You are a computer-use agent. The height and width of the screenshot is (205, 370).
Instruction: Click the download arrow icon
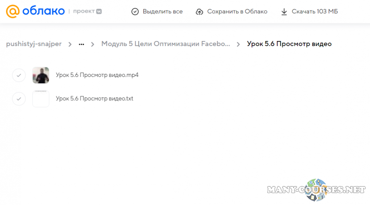tap(284, 12)
